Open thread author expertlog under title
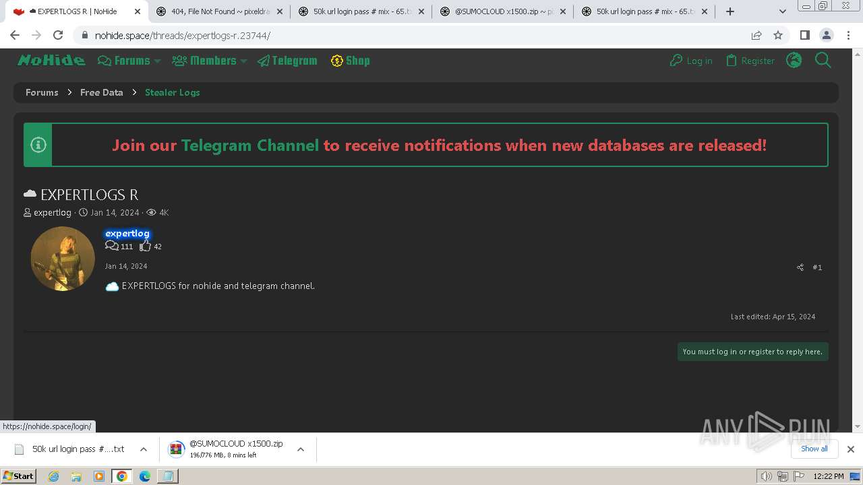Viewport: 863px width, 485px height. (53, 212)
